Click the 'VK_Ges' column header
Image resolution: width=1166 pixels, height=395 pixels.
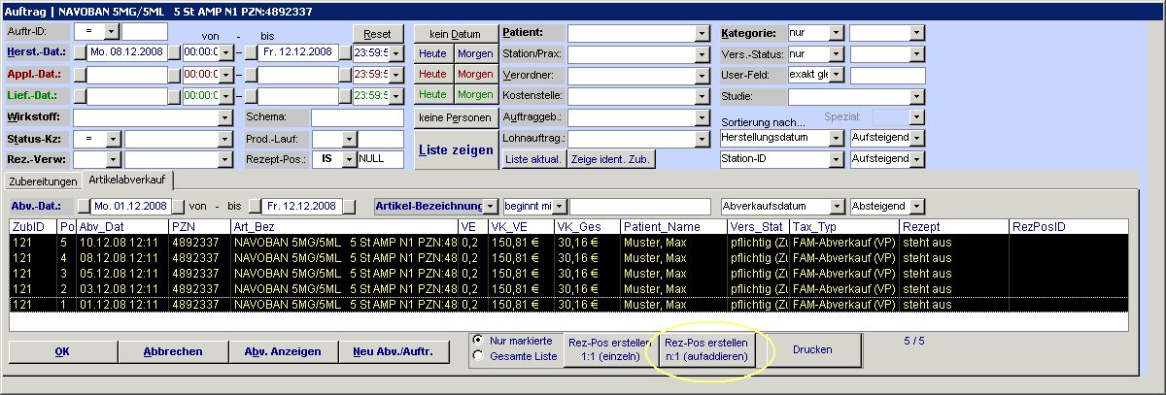point(587,226)
